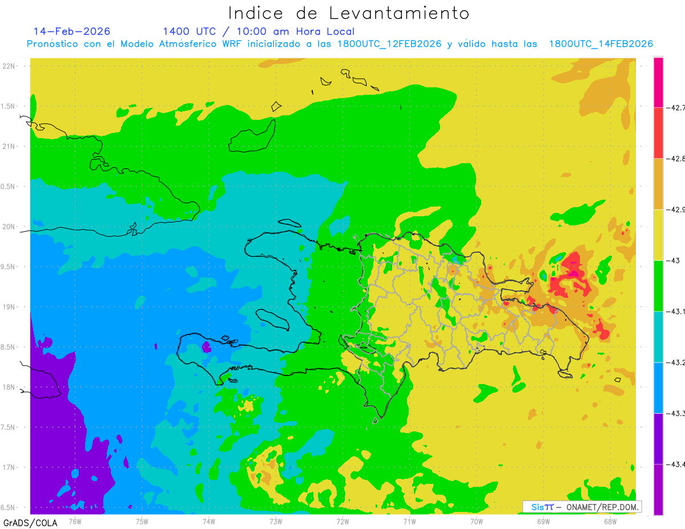The image size is (685, 529).
Task: Select legend value '-43.2'
Action: point(675,362)
